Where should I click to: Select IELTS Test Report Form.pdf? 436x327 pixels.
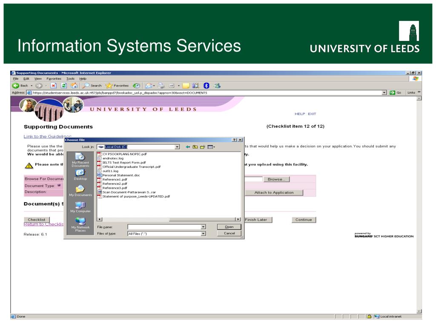click(122, 162)
